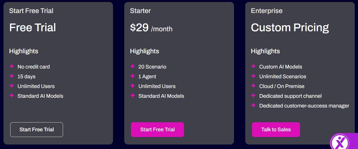Screen dimensions: 358x149
Task: Click the sparkle icon next to 20 Scenario
Action: (x=132, y=66)
